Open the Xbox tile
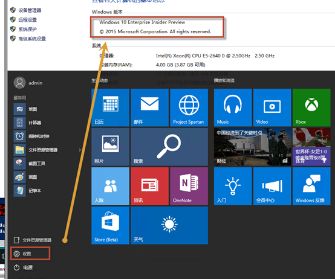This screenshot has height=279, width=335. 311,107
